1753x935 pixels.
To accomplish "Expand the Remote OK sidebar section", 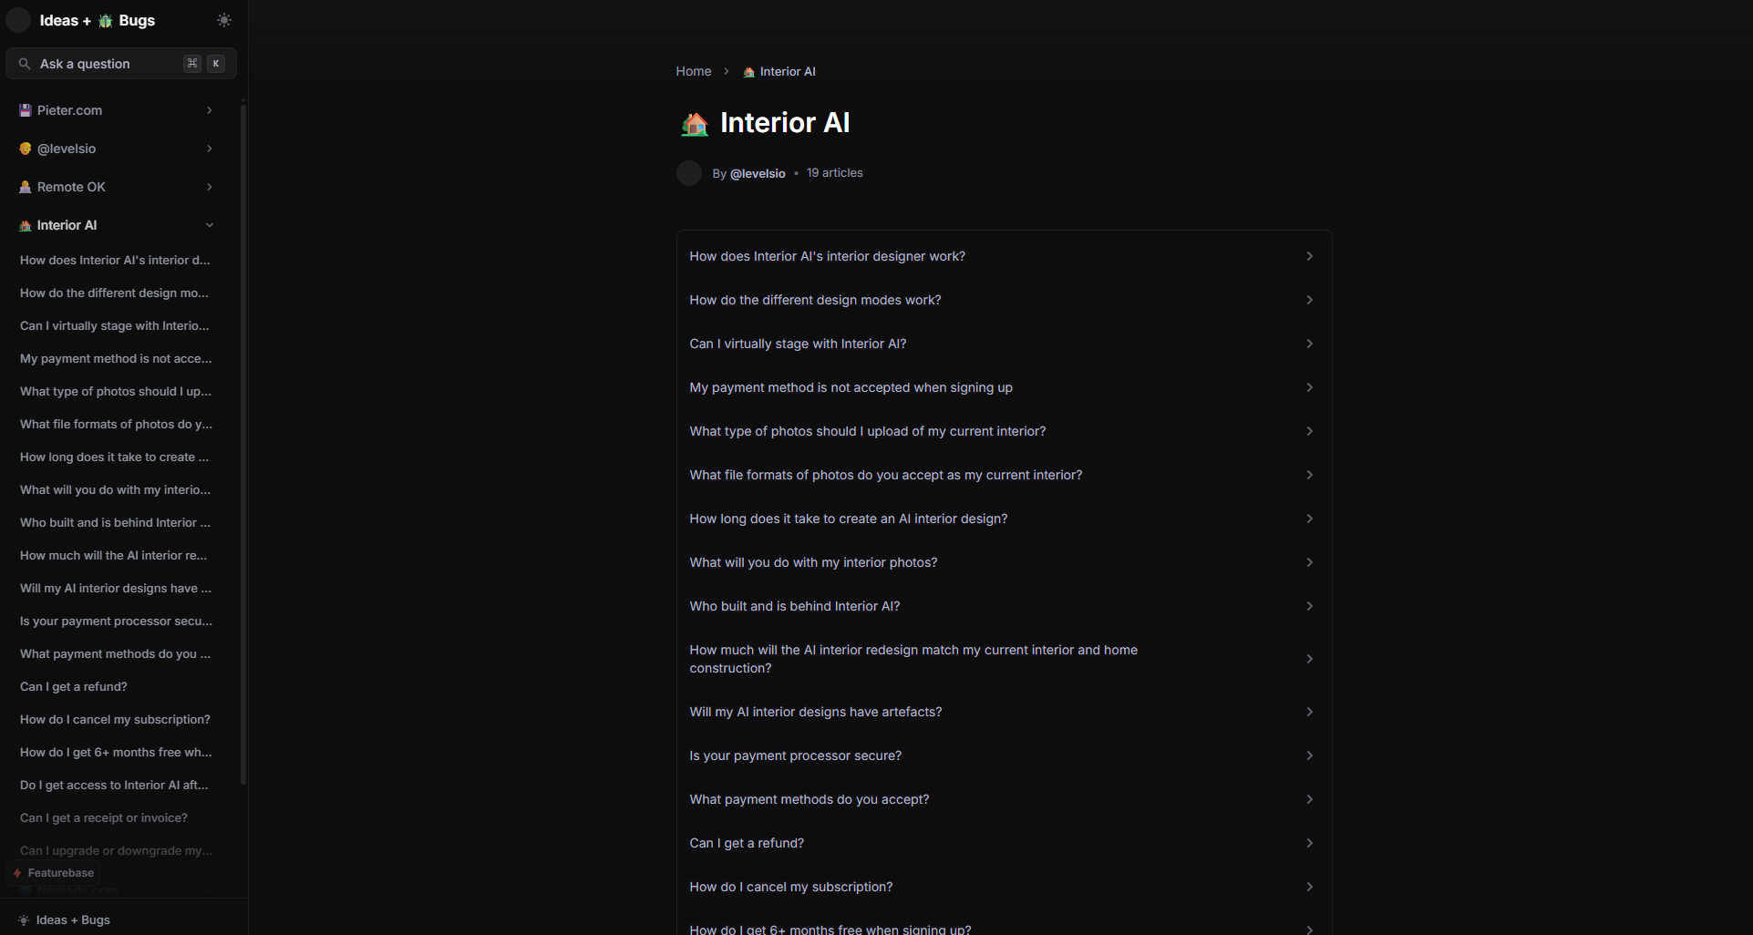I will [x=209, y=187].
